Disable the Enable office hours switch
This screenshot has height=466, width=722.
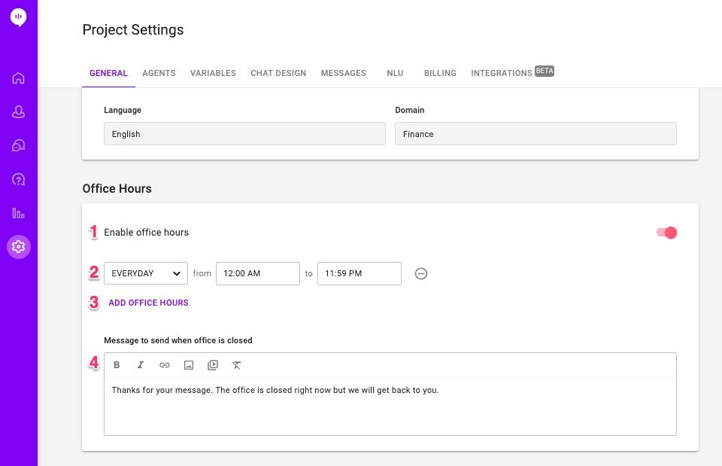[666, 233]
